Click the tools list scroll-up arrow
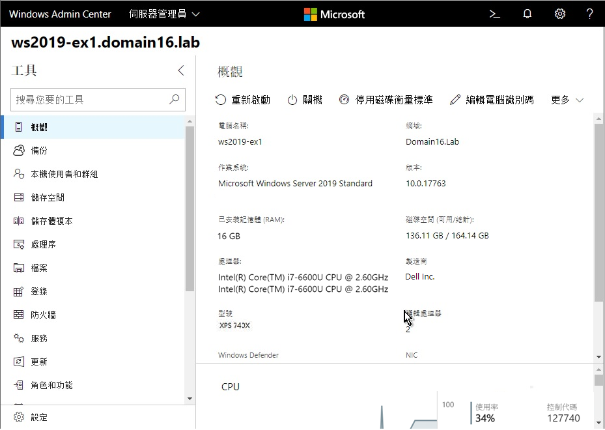605x430 pixels. [190, 121]
